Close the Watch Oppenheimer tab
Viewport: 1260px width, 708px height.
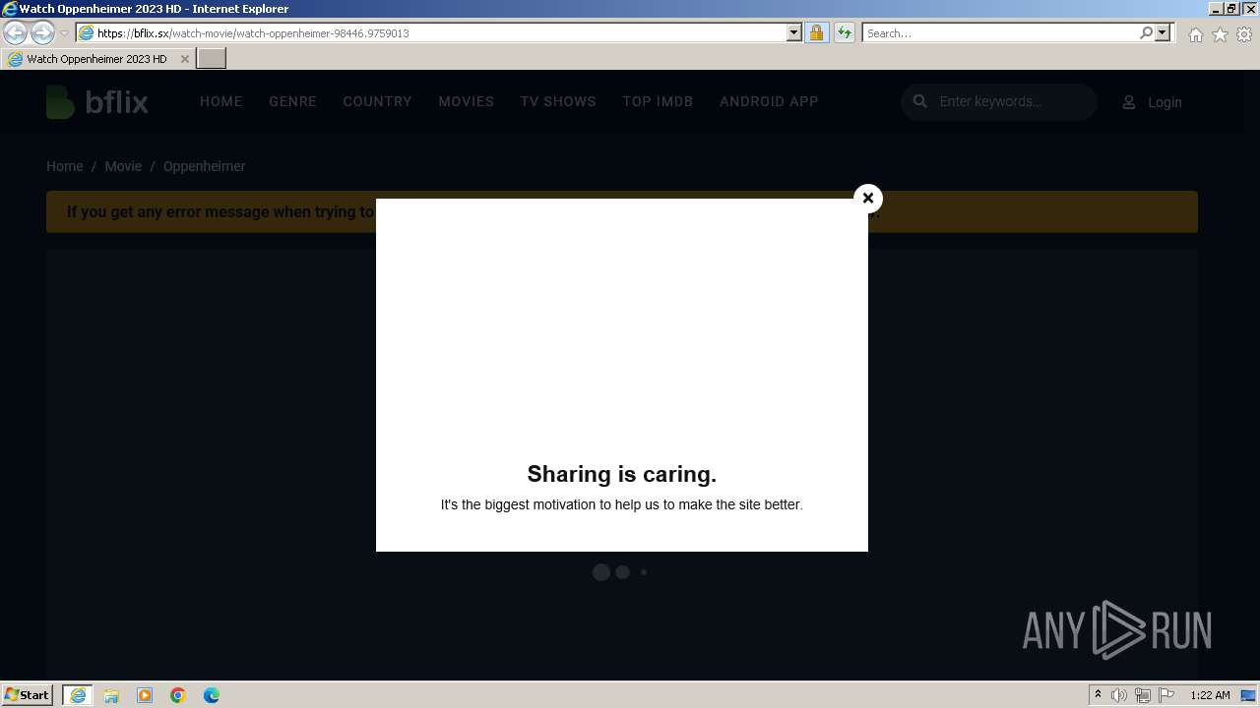(x=184, y=59)
